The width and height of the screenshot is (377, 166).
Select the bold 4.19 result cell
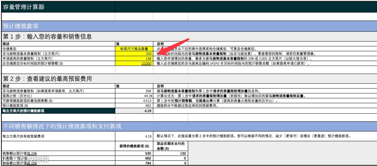[134, 111]
